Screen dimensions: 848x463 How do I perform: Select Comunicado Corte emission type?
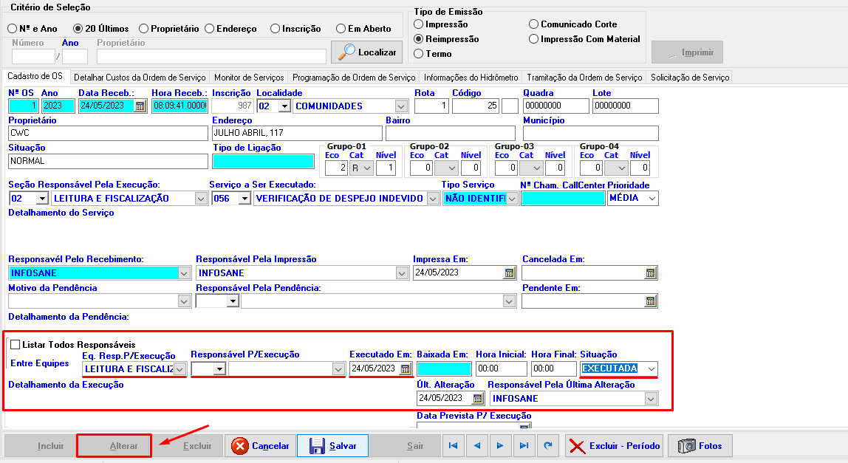[x=534, y=24]
